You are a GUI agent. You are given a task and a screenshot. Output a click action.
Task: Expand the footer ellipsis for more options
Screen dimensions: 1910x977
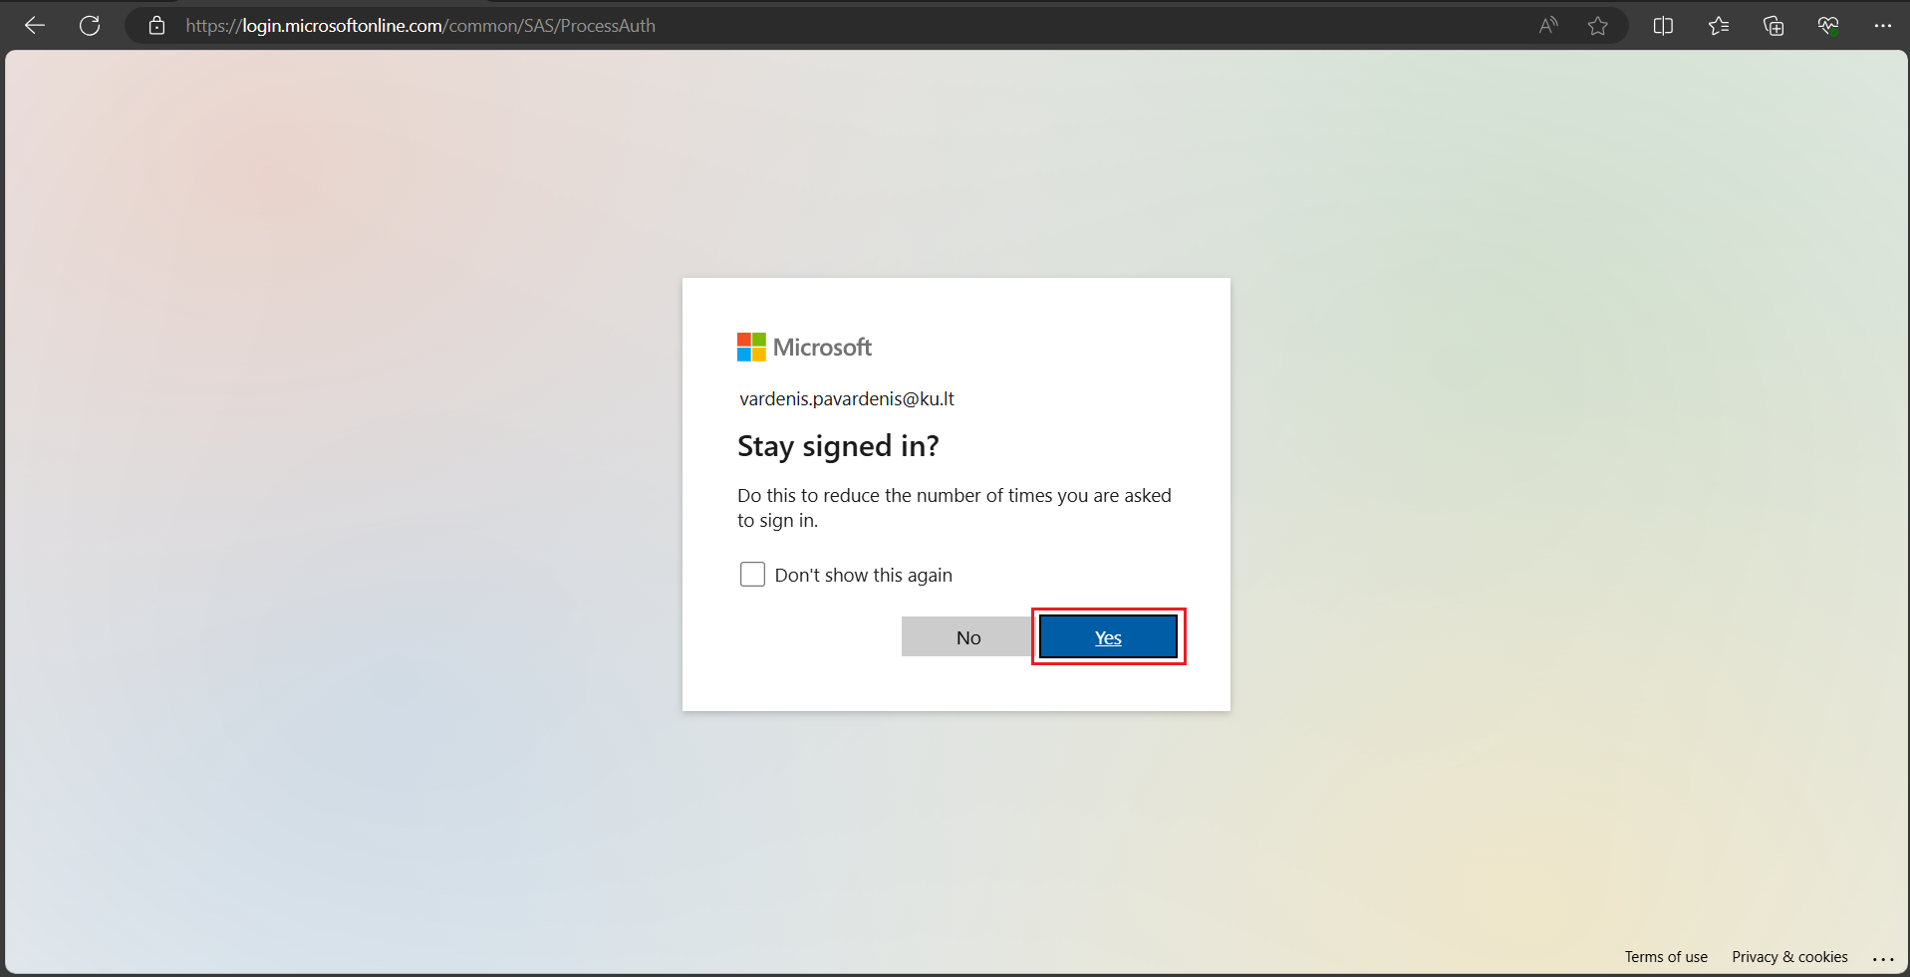[x=1882, y=958]
